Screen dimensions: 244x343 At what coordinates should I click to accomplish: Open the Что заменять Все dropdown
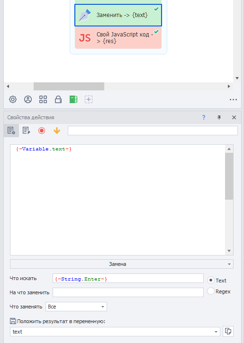click(76, 307)
